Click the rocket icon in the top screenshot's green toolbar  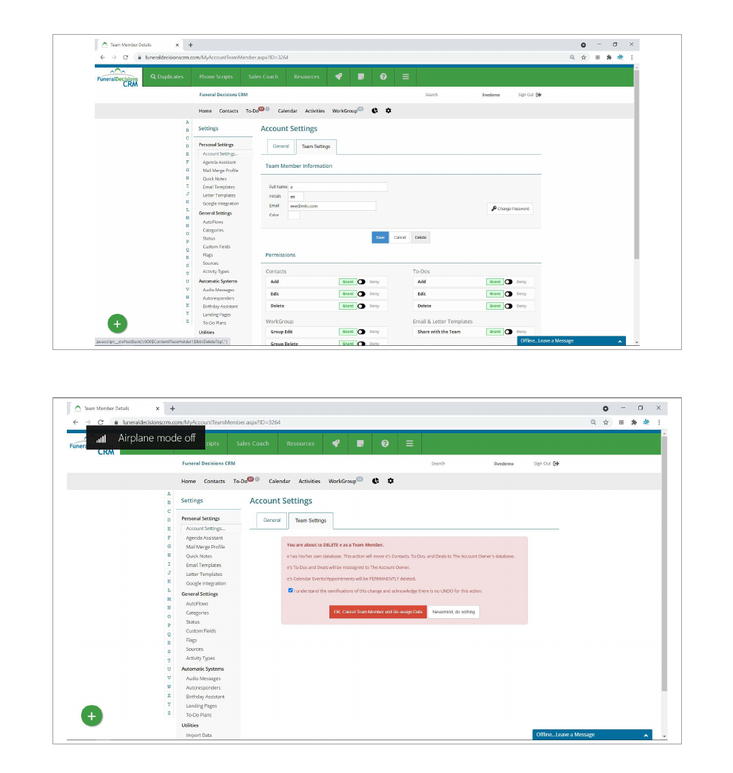point(338,76)
